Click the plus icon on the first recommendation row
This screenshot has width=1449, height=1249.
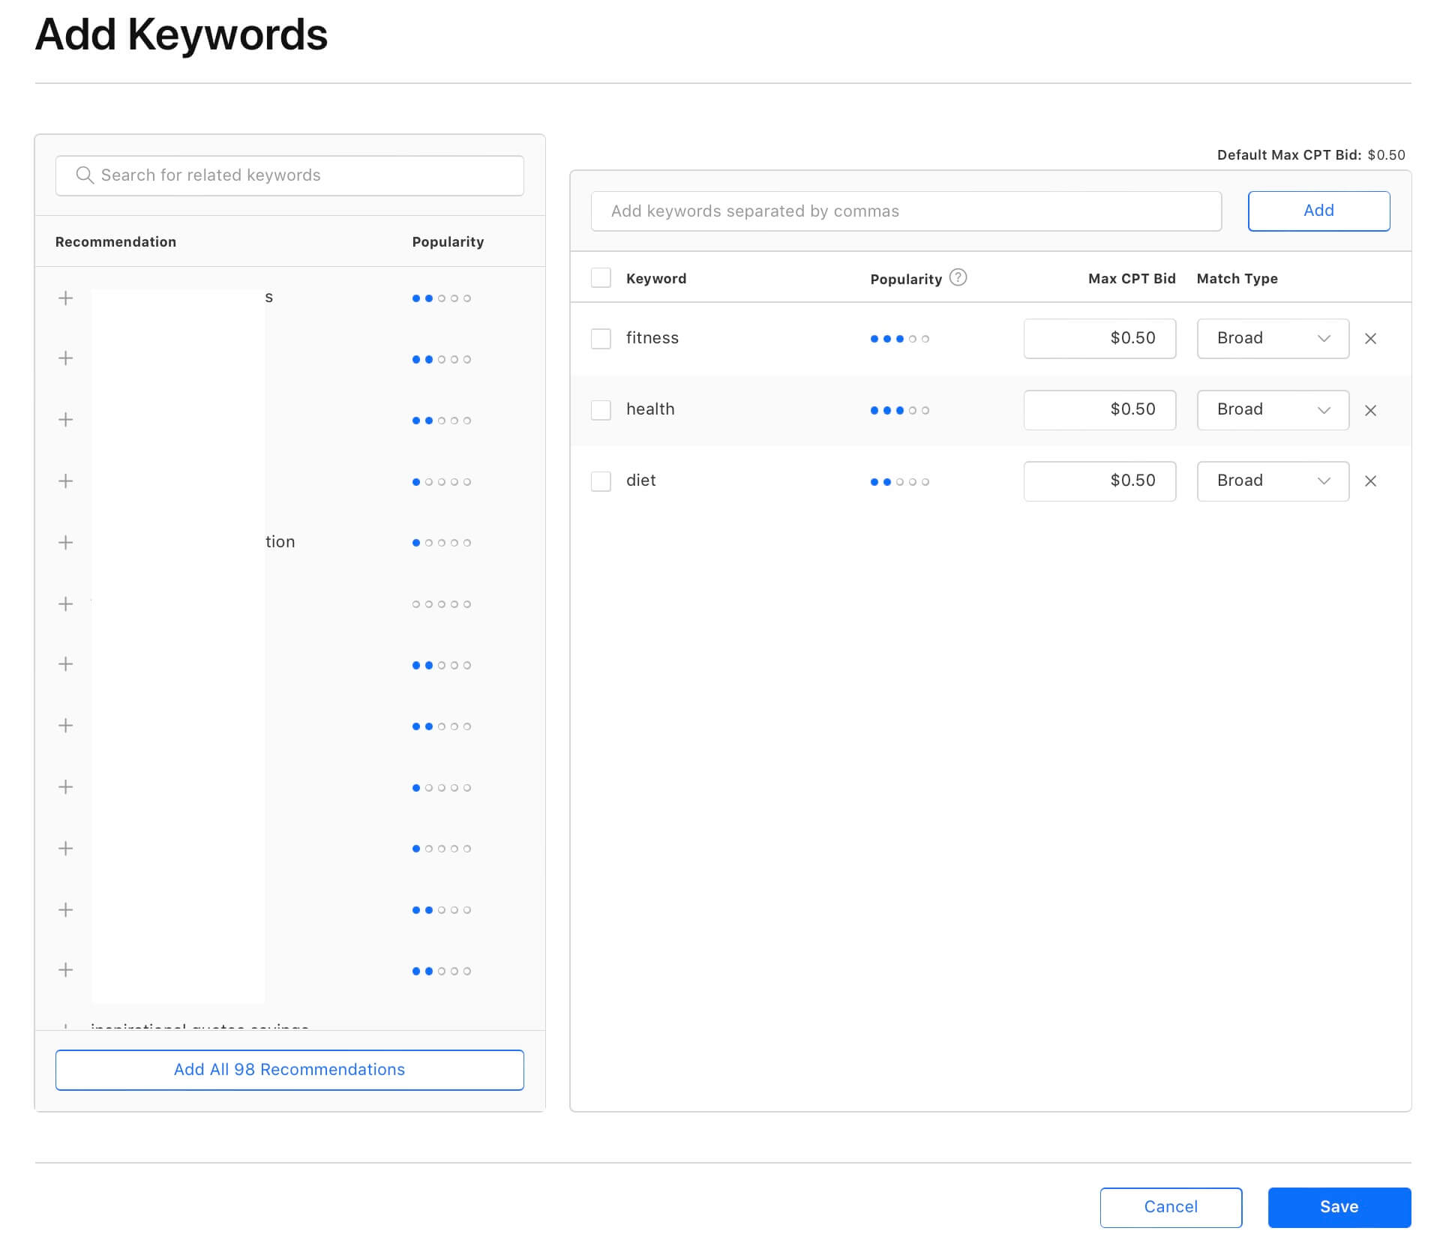pyautogui.click(x=65, y=297)
